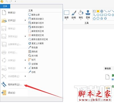Select the pentagon shape

(94, 18)
